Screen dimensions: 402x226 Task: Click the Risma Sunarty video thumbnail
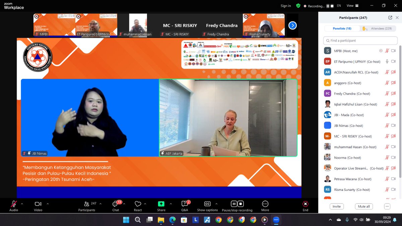(x=264, y=25)
